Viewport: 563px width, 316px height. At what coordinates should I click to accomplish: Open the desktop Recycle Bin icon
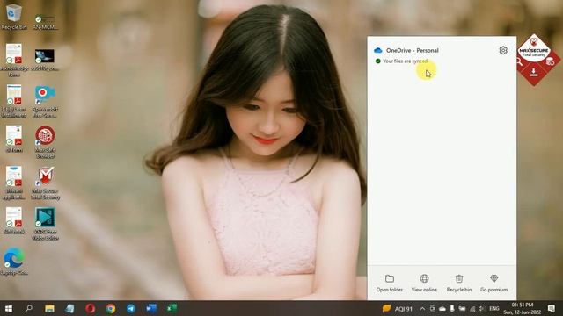click(x=14, y=17)
